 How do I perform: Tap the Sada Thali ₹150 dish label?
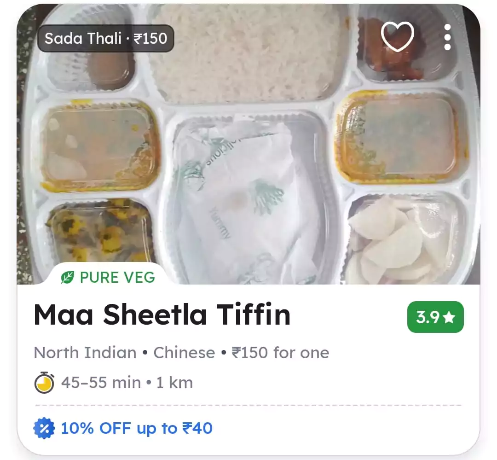105,38
